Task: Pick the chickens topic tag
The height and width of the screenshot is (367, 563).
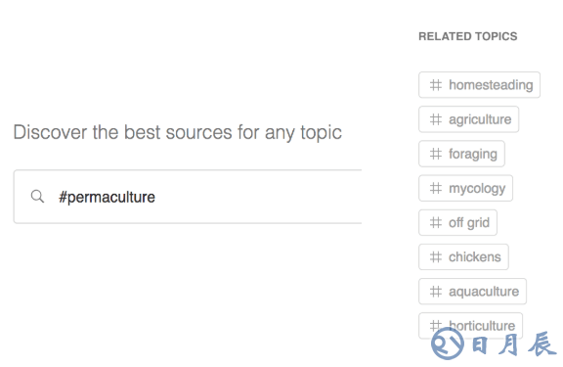Action: 463,257
